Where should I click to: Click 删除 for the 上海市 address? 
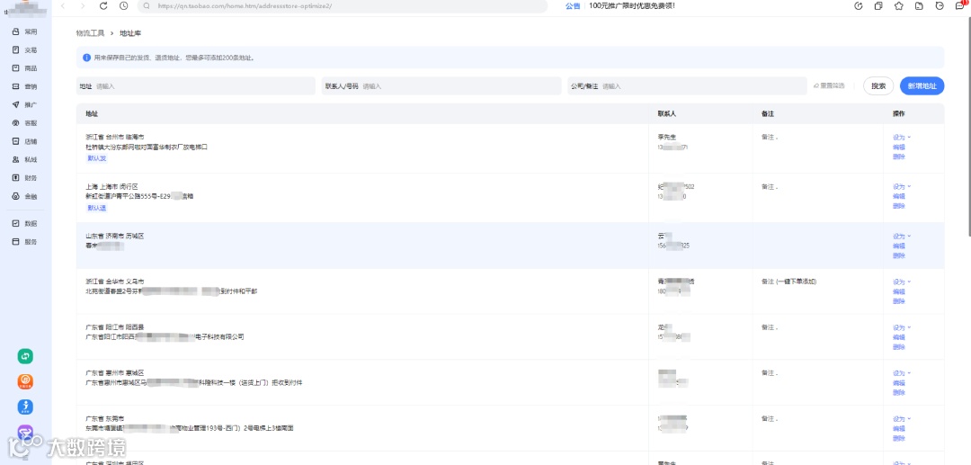pyautogui.click(x=898, y=206)
